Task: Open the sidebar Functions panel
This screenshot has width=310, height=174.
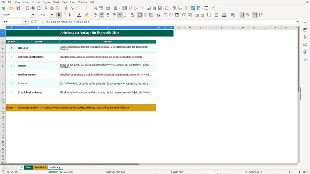Action: [x=305, y=60]
